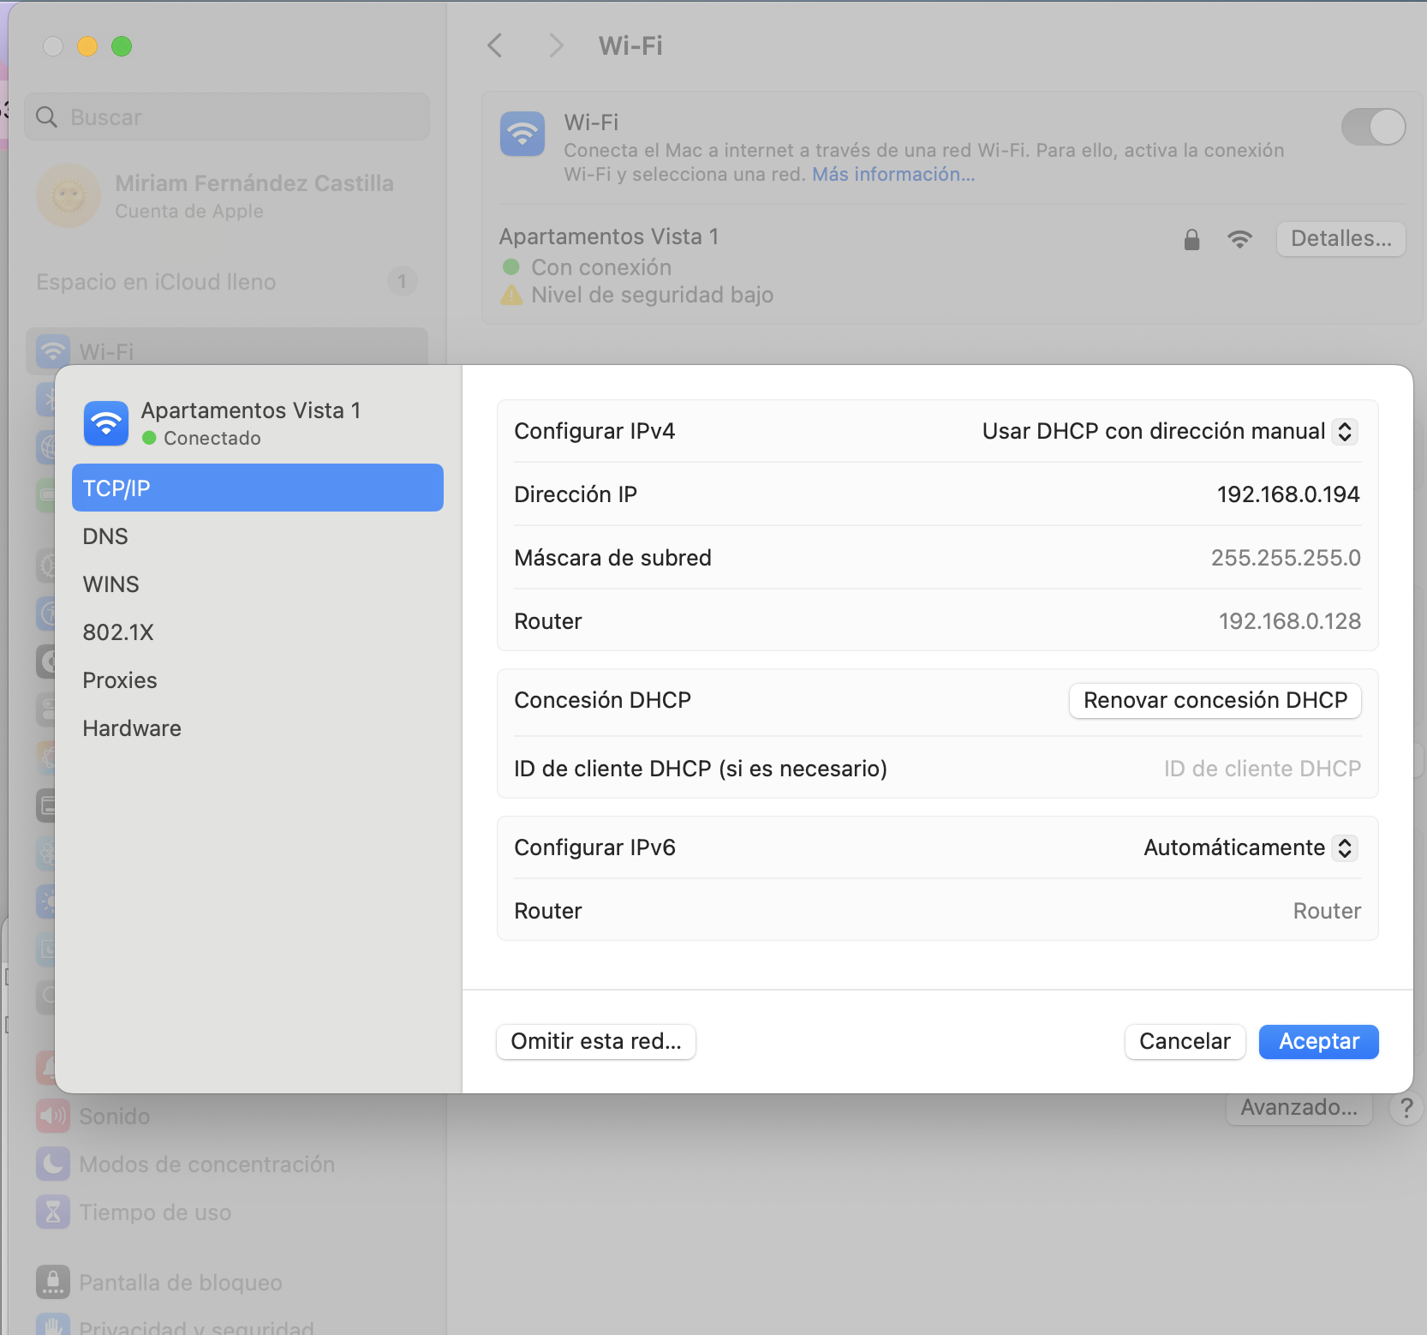1427x1335 pixels.
Task: Open Sonido settings via speaker icon
Action: click(52, 1116)
